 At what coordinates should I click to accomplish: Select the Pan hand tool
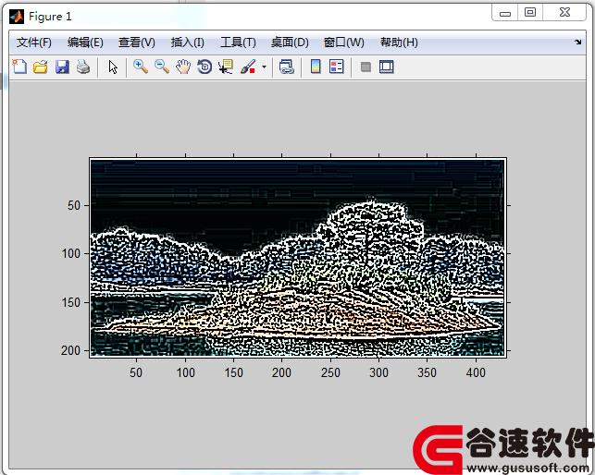click(183, 67)
